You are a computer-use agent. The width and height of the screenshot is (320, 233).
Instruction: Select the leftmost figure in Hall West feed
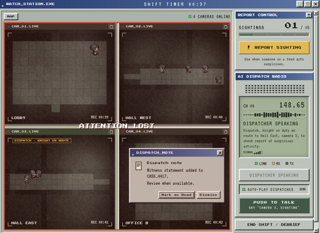pos(162,69)
